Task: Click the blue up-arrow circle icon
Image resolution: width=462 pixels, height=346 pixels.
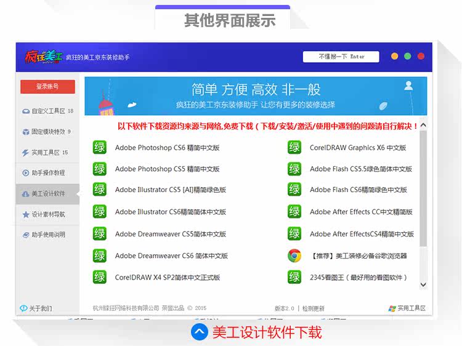Action: [200, 332]
